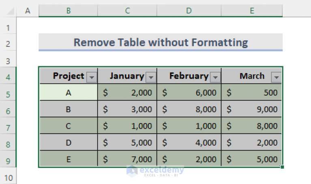The image size is (311, 184).
Task: Open the Project column filter dropdown
Action: pyautogui.click(x=92, y=77)
